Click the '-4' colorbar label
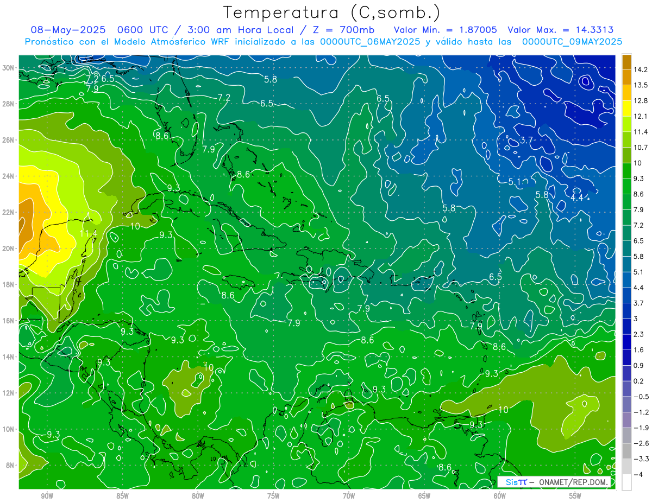Viewport: 652px width, 503px height. tap(637, 475)
